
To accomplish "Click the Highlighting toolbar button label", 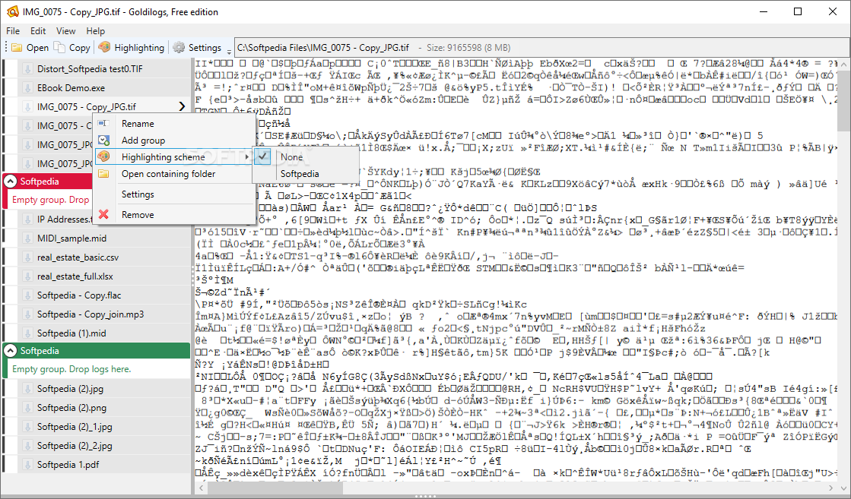I will click(x=139, y=48).
